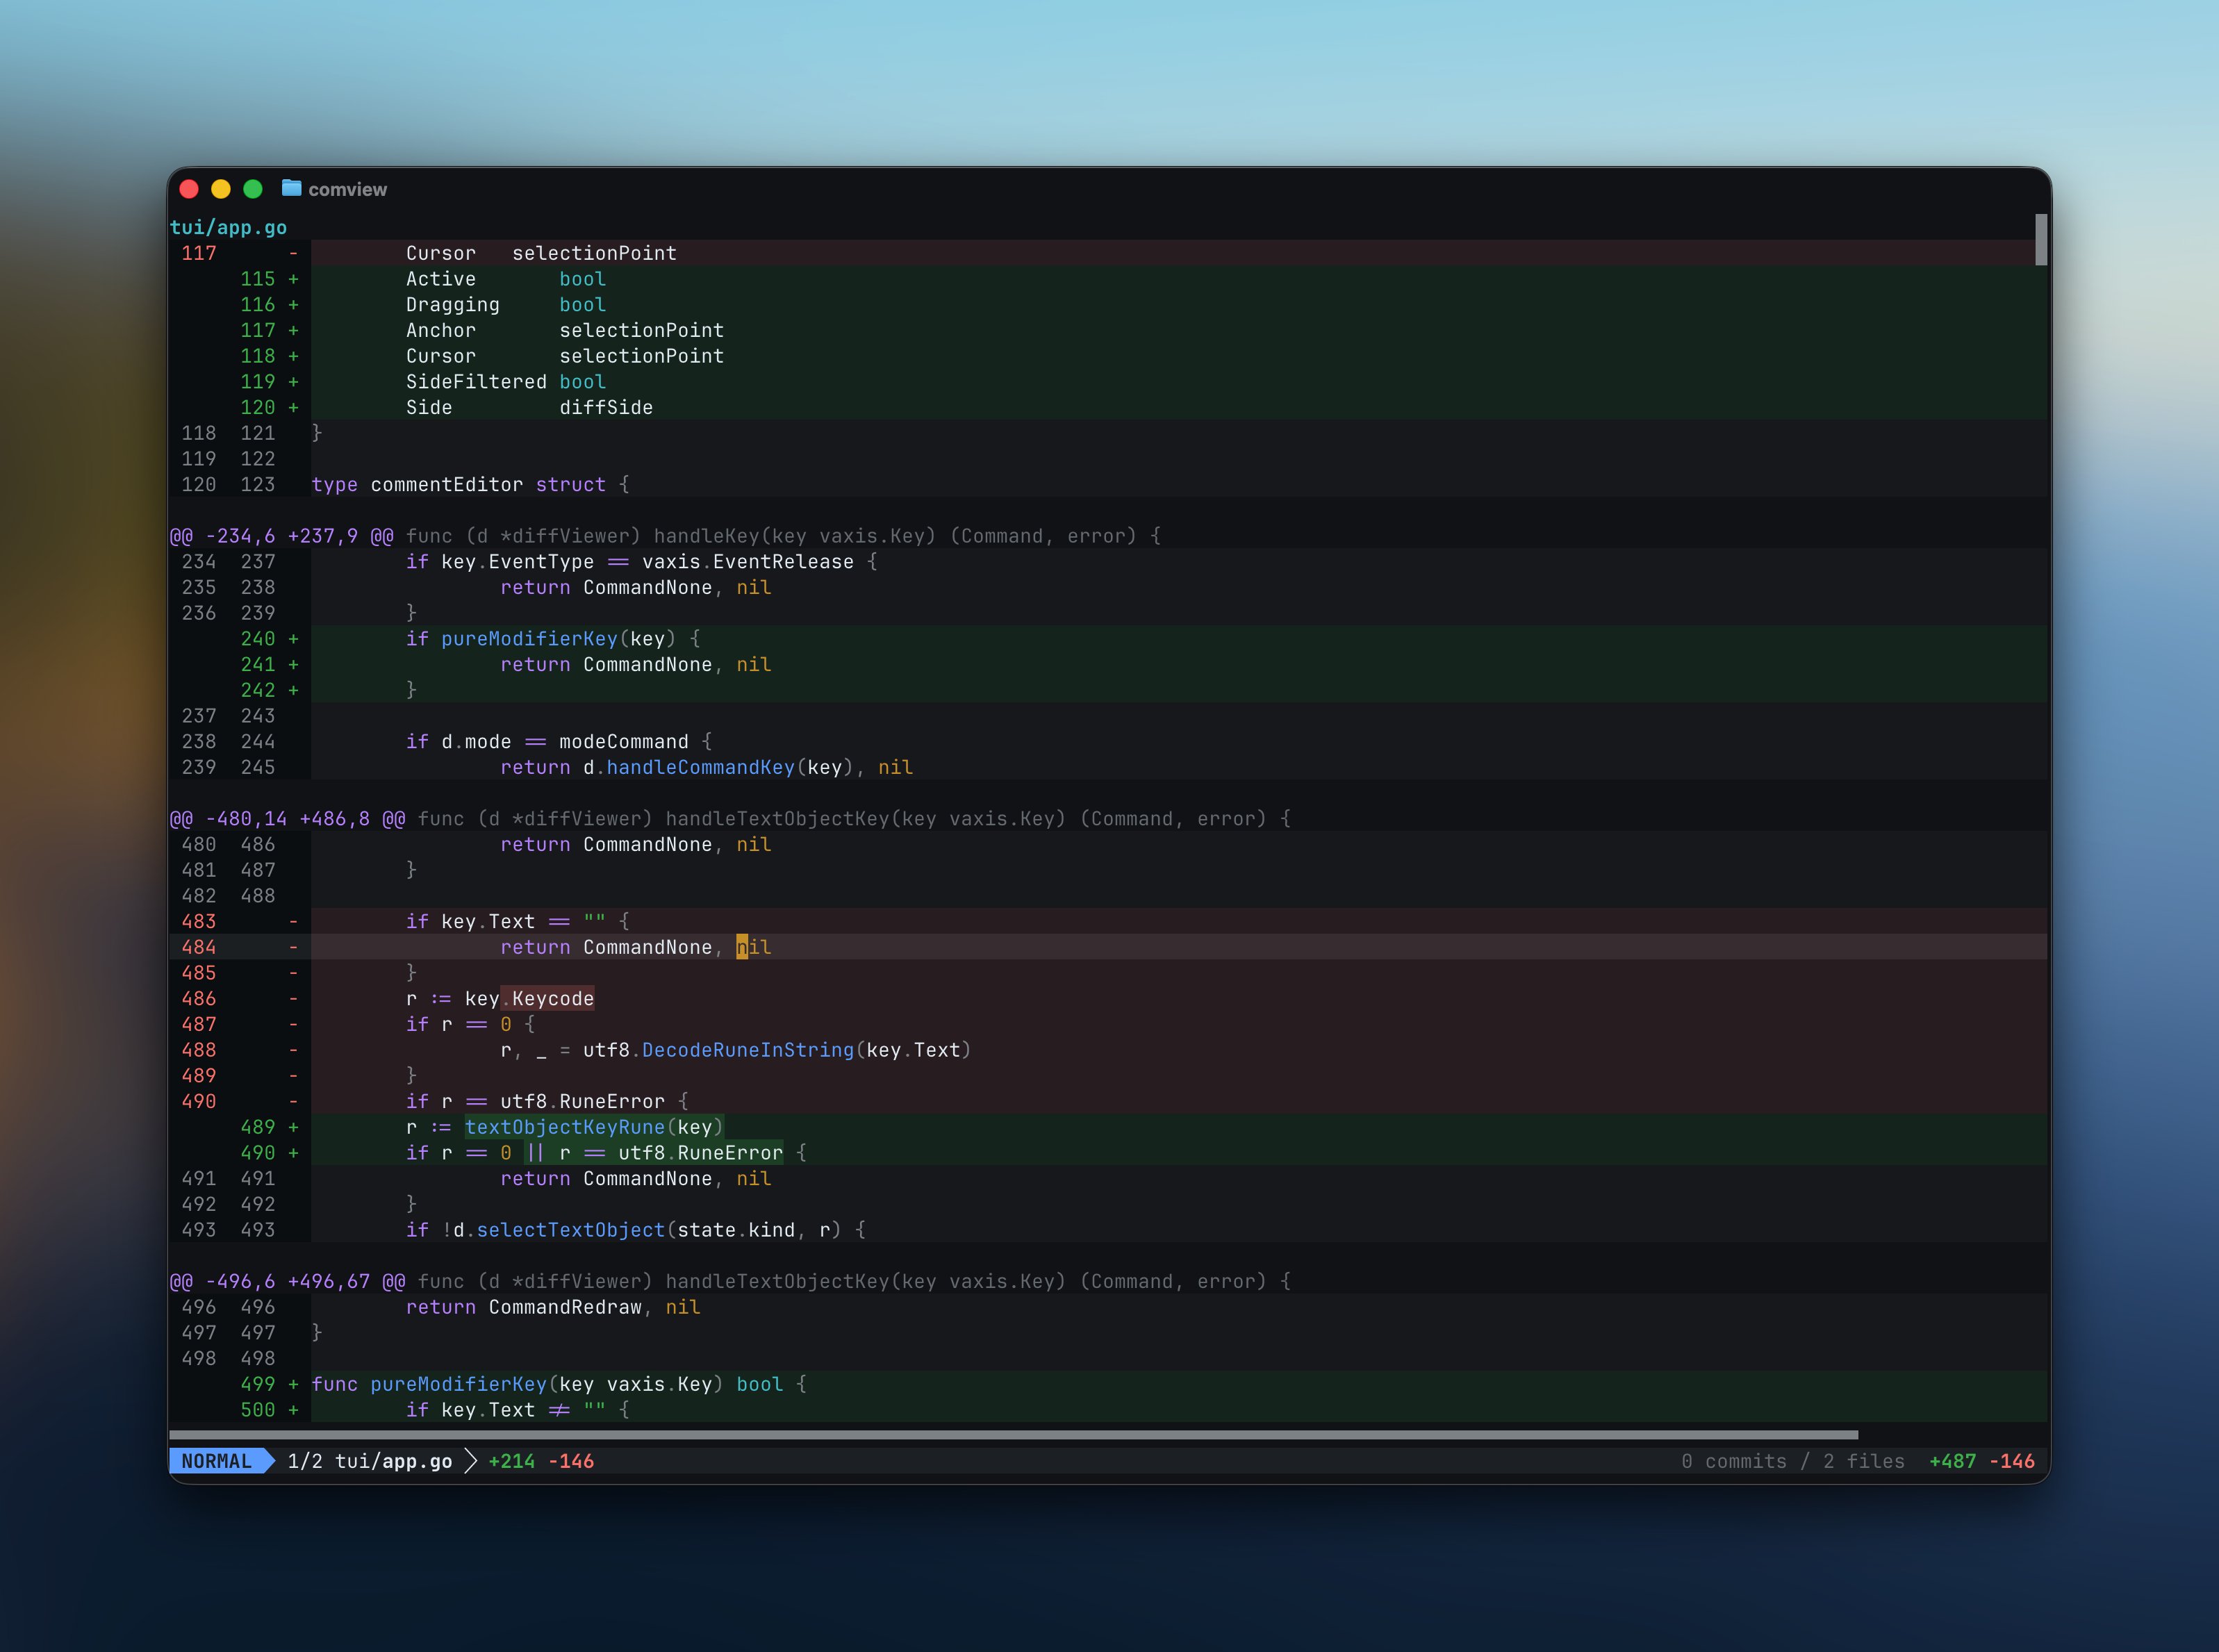Click the 1/2 tui/app.go status entry
This screenshot has width=2219, height=1652.
click(x=369, y=1460)
